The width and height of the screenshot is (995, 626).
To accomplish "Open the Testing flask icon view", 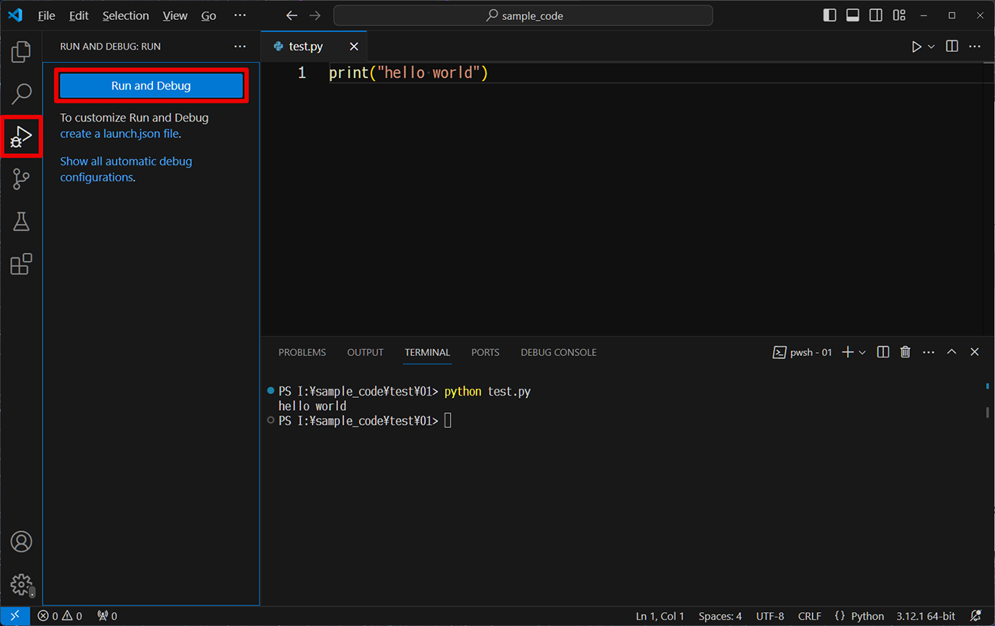I will point(21,222).
